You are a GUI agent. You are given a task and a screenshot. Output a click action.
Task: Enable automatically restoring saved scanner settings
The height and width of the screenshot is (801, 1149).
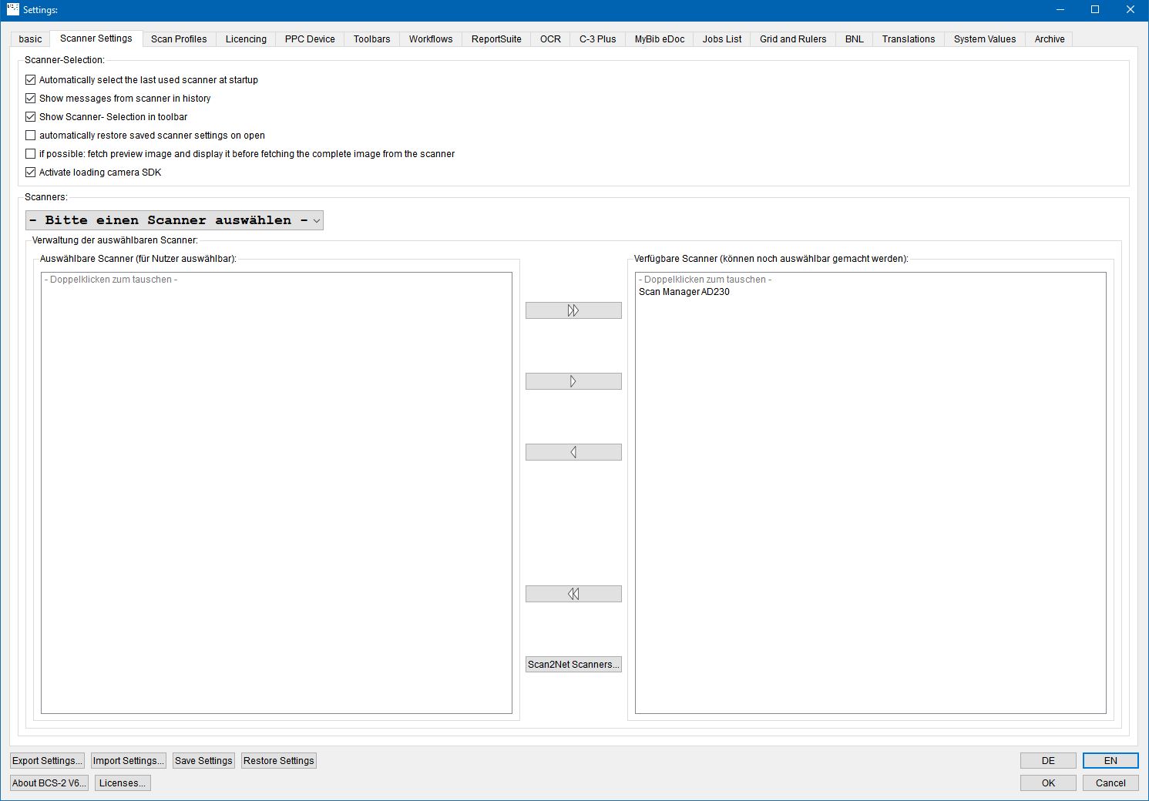tap(30, 135)
